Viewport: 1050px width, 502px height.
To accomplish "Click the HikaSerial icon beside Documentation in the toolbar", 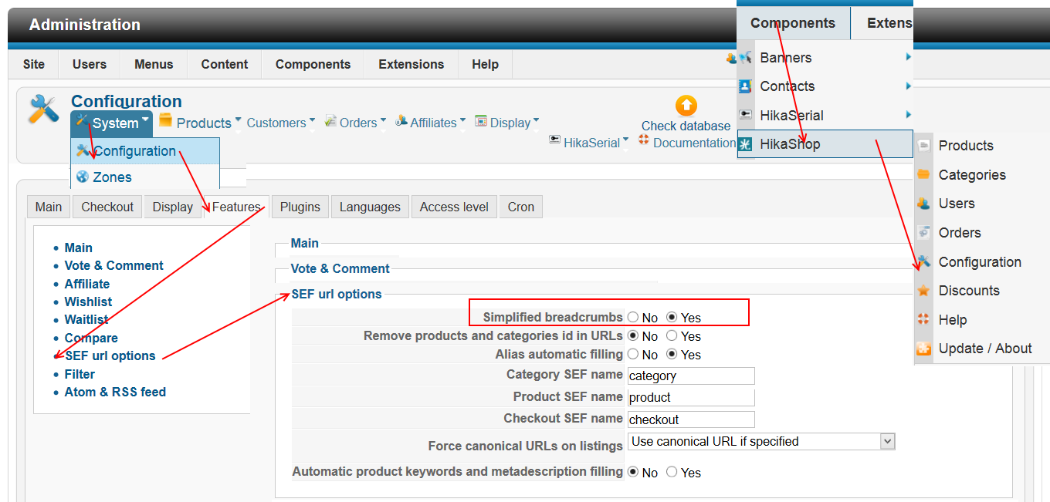I will [554, 140].
